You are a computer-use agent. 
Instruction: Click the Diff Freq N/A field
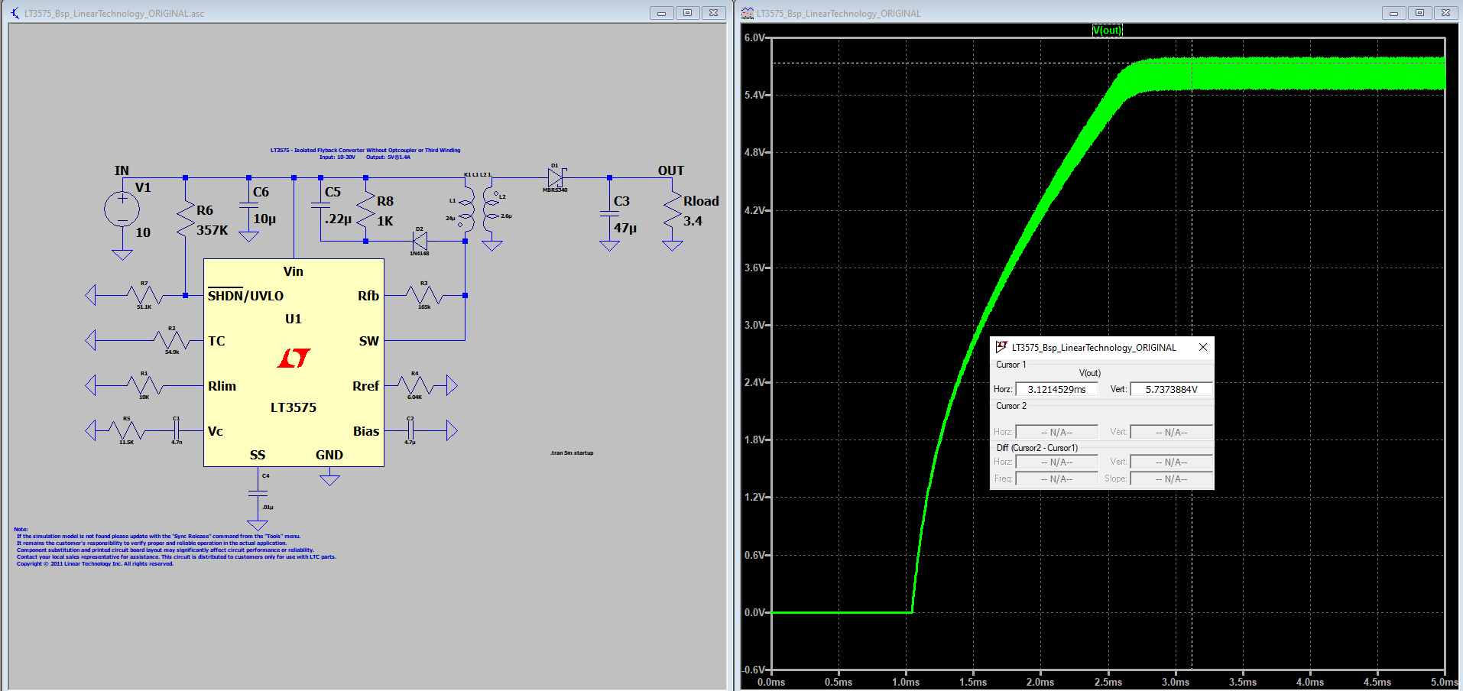1056,479
